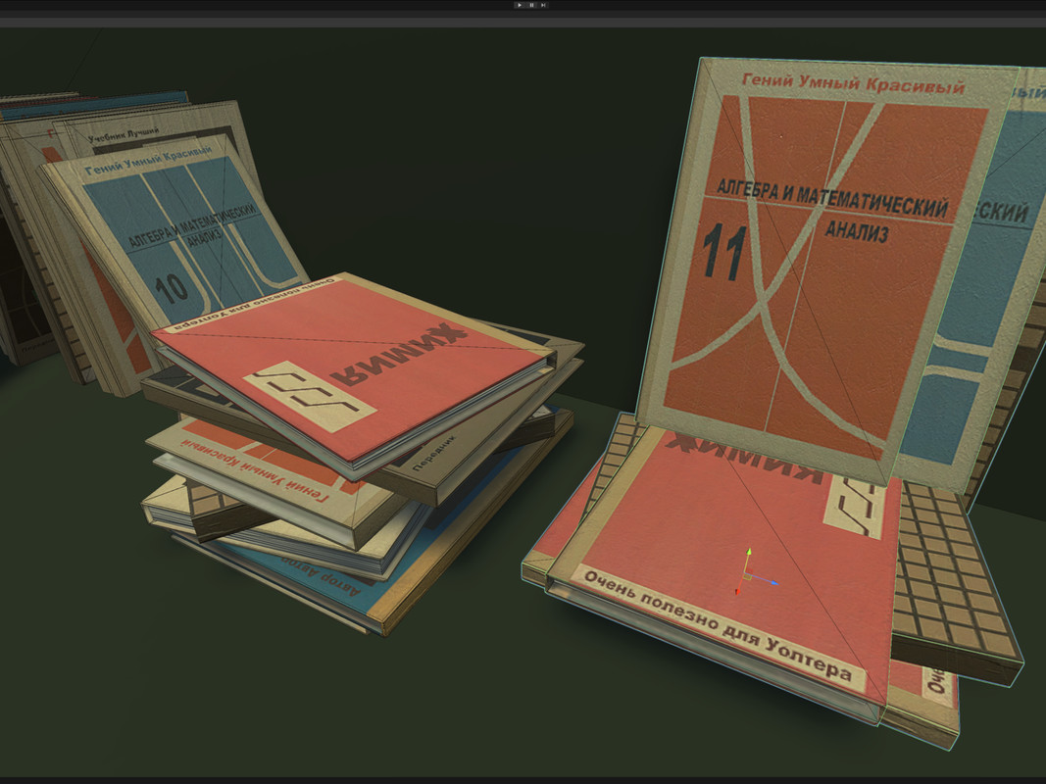Click the 'Передник' spine text in the stack

[x=433, y=454]
